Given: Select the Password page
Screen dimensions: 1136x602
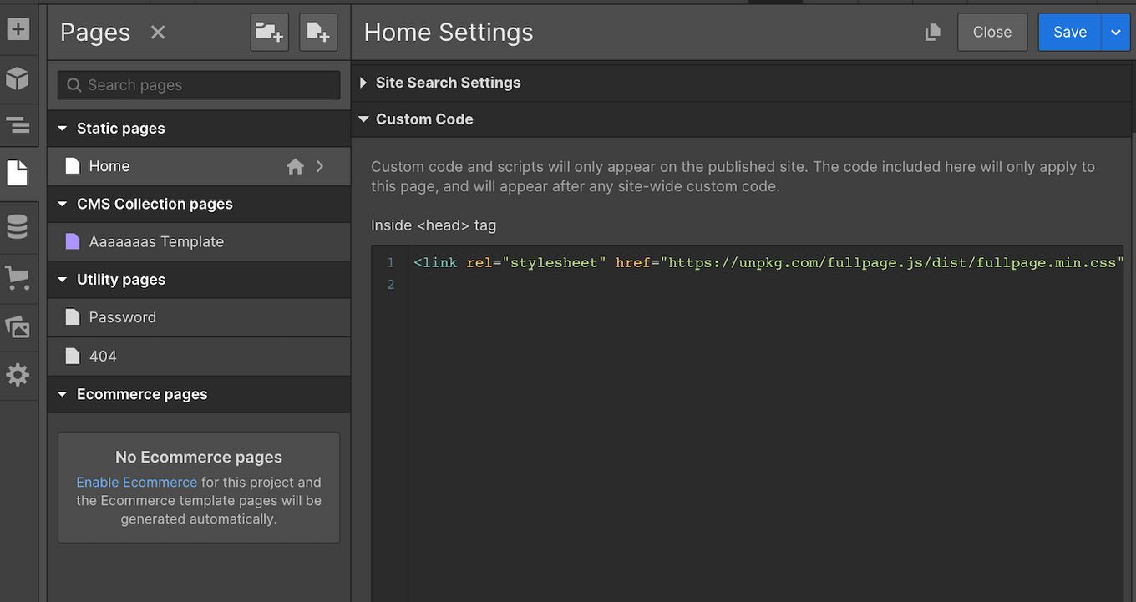Looking at the screenshot, I should click(199, 317).
